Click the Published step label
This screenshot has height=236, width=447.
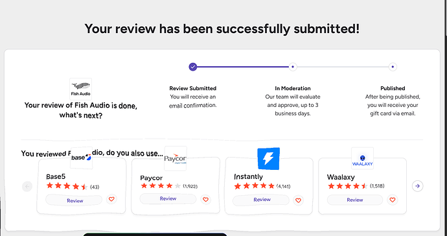[393, 88]
